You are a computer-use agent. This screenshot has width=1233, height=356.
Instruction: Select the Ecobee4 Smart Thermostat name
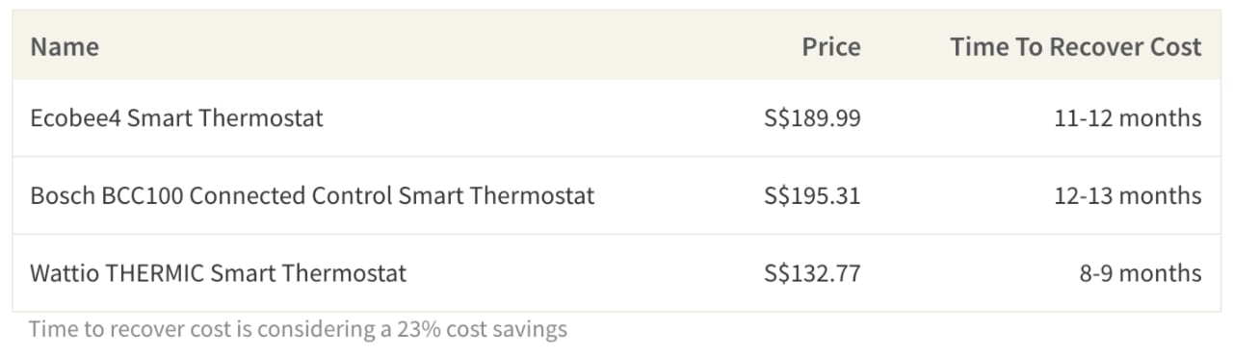pyautogui.click(x=177, y=118)
